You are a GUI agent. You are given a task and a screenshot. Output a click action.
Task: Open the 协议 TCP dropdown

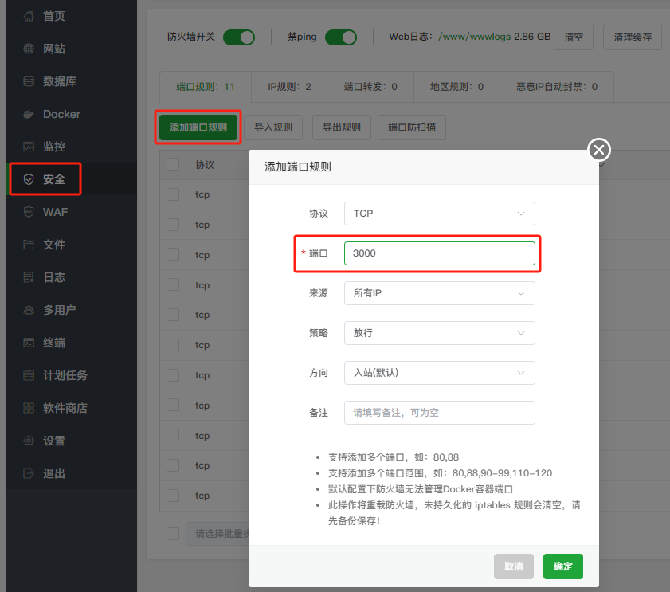point(439,214)
